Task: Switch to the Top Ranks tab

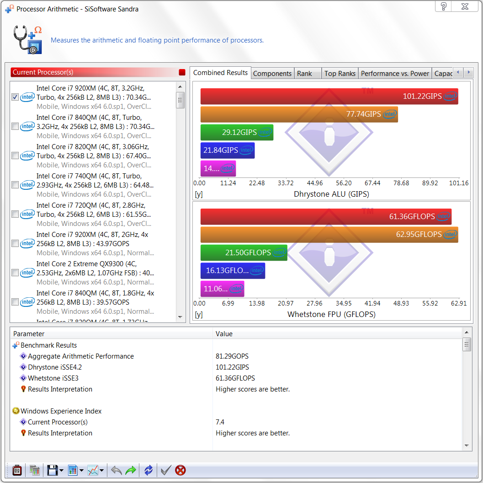Action: [x=340, y=74]
